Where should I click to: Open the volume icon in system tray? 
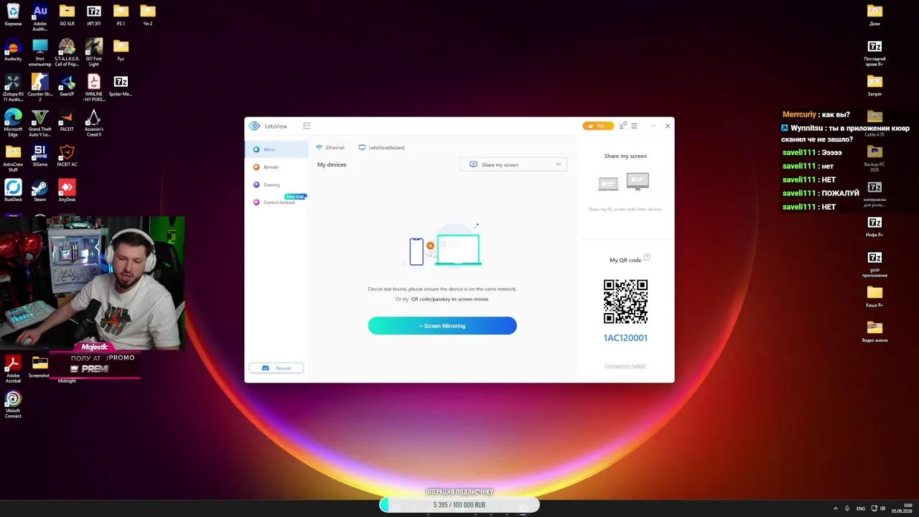pyautogui.click(x=882, y=508)
